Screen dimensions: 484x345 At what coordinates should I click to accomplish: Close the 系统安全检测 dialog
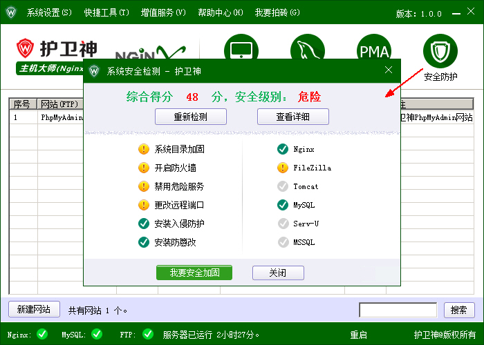(389, 70)
